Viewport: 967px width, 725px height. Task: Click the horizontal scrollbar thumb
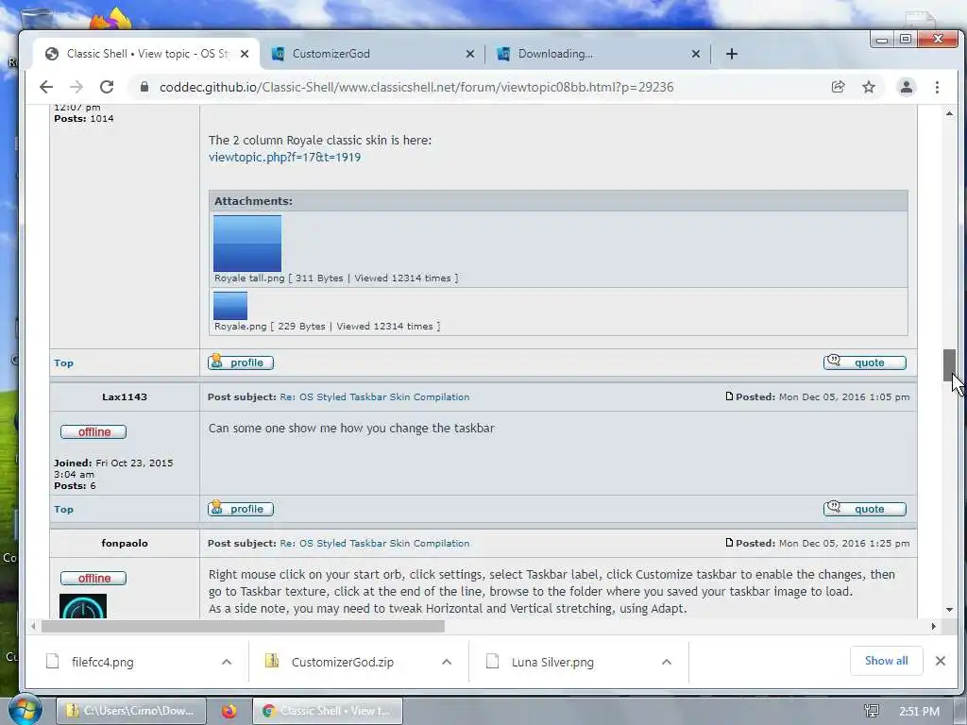point(243,627)
